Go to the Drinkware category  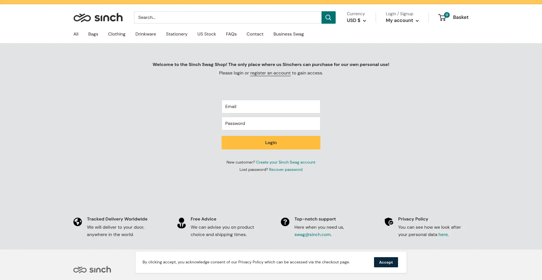[x=146, y=34]
